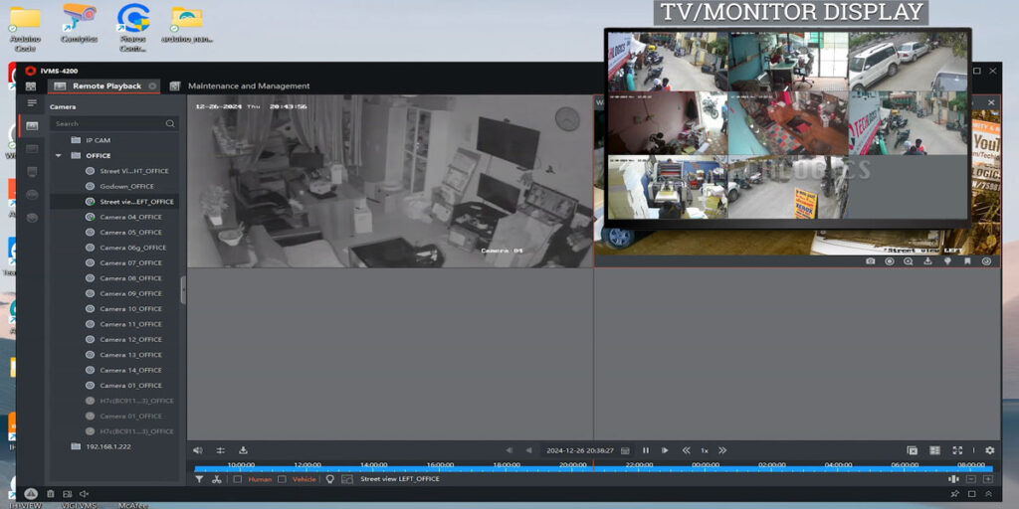
Task: Click the calendar icon beside playback date
Action: tap(625, 450)
